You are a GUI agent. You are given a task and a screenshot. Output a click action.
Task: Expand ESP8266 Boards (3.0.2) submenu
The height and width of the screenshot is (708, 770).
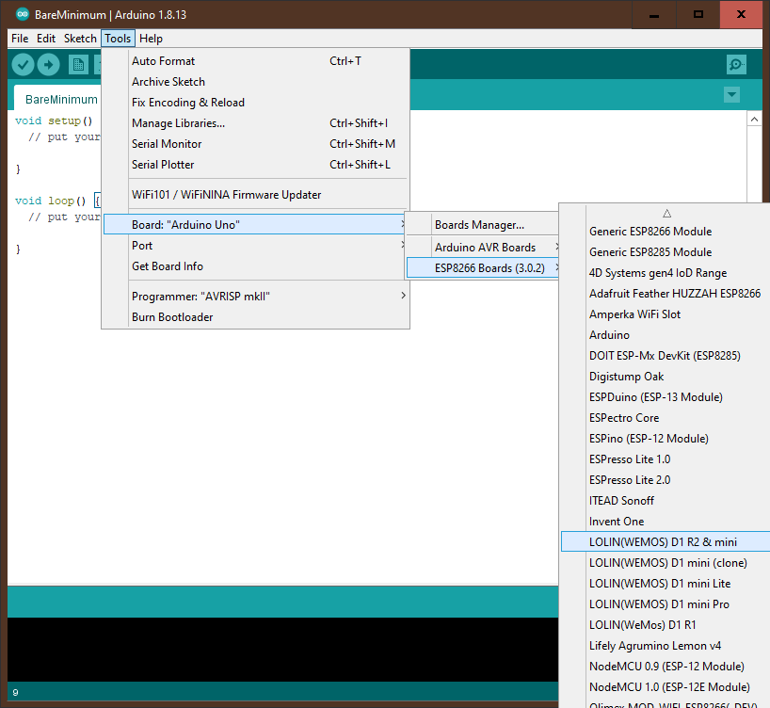(x=483, y=267)
